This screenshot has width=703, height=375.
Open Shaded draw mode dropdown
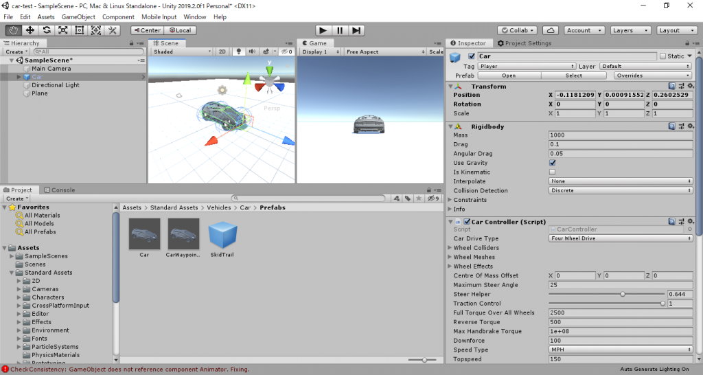coord(181,52)
